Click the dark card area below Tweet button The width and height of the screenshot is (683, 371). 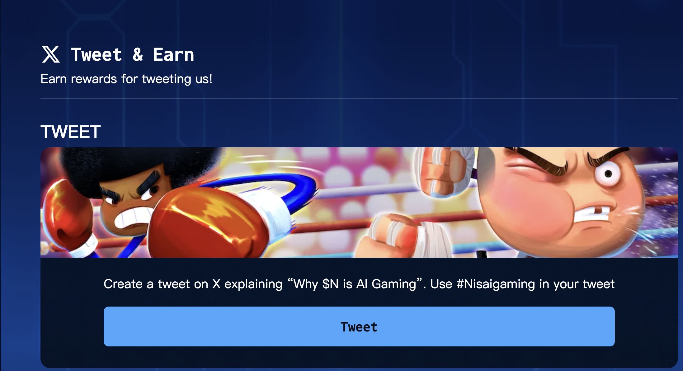tap(359, 357)
